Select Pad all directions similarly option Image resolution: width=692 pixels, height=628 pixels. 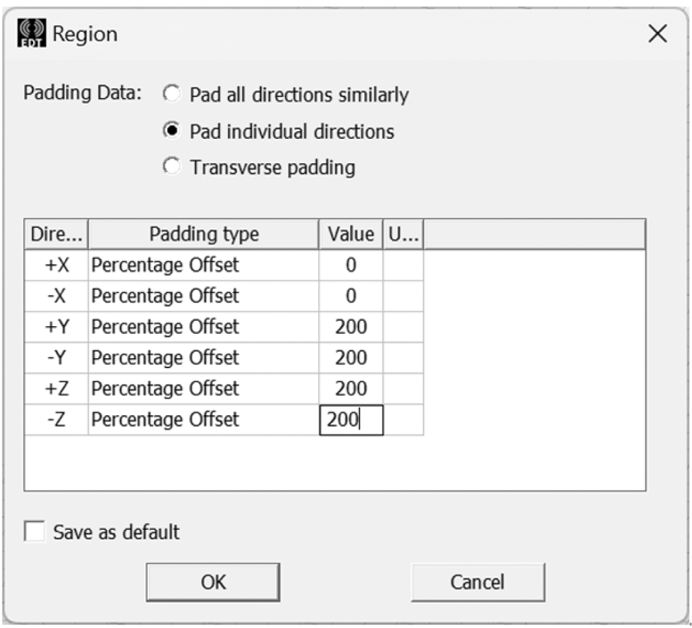(171, 93)
